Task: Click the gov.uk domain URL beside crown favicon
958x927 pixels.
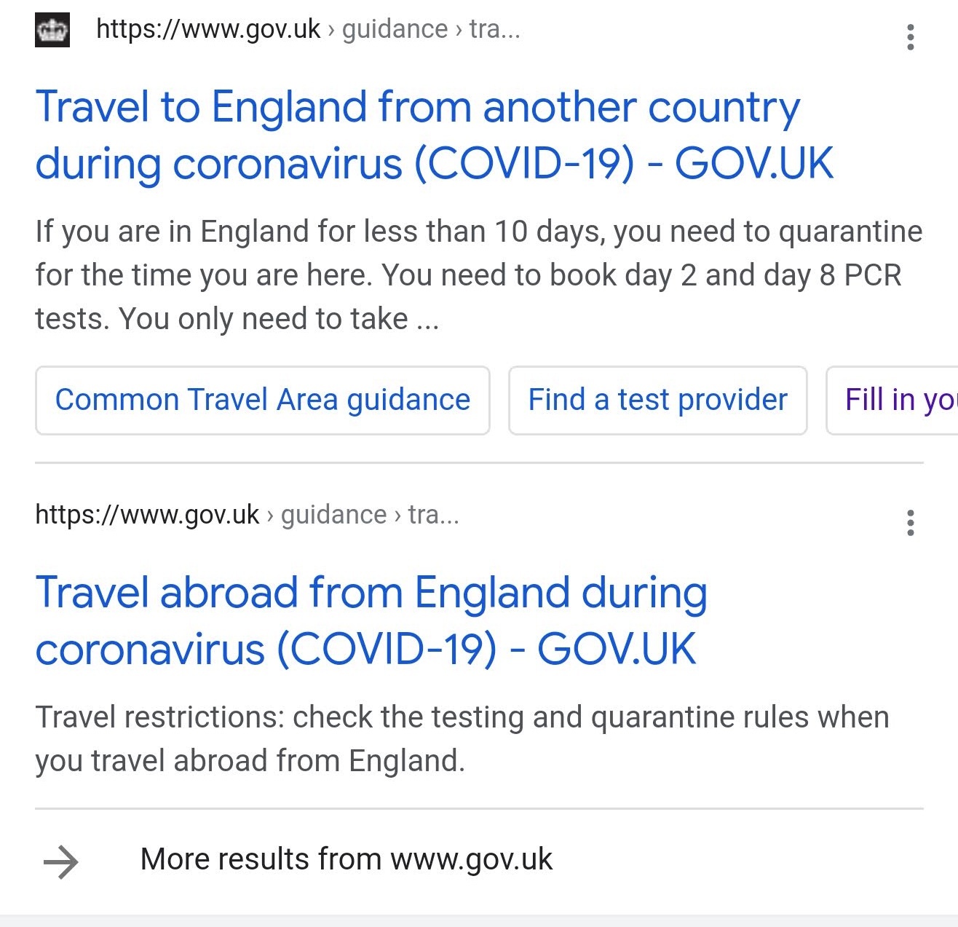Action: point(208,29)
